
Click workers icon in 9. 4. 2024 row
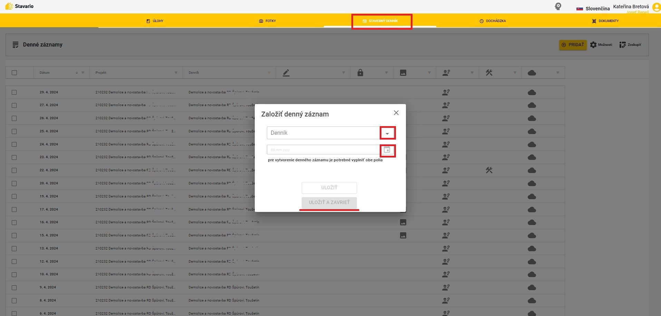(446, 287)
